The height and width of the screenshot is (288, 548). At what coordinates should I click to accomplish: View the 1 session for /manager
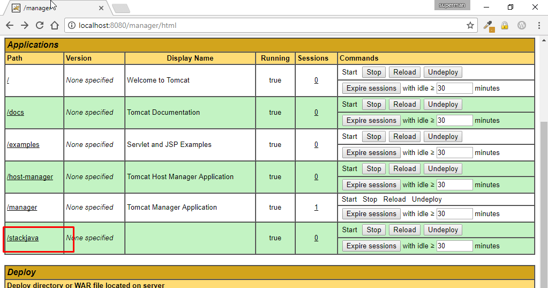click(316, 207)
